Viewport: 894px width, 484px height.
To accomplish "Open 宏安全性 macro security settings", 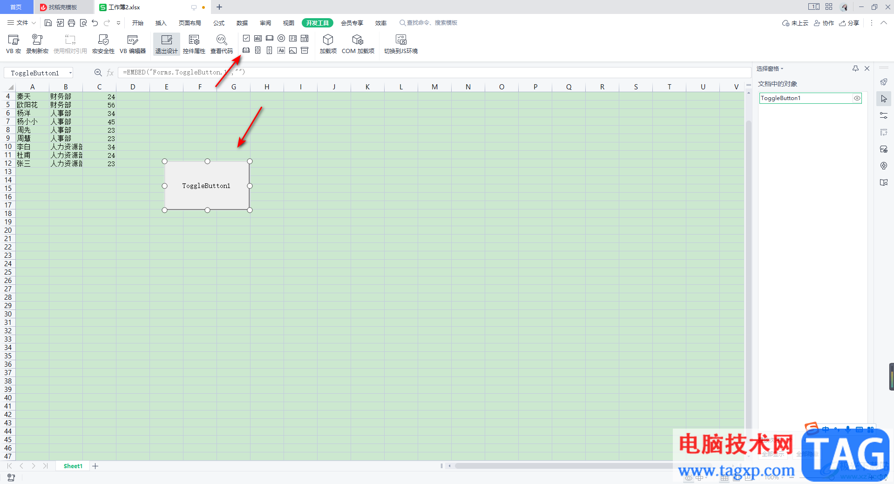I will click(103, 44).
